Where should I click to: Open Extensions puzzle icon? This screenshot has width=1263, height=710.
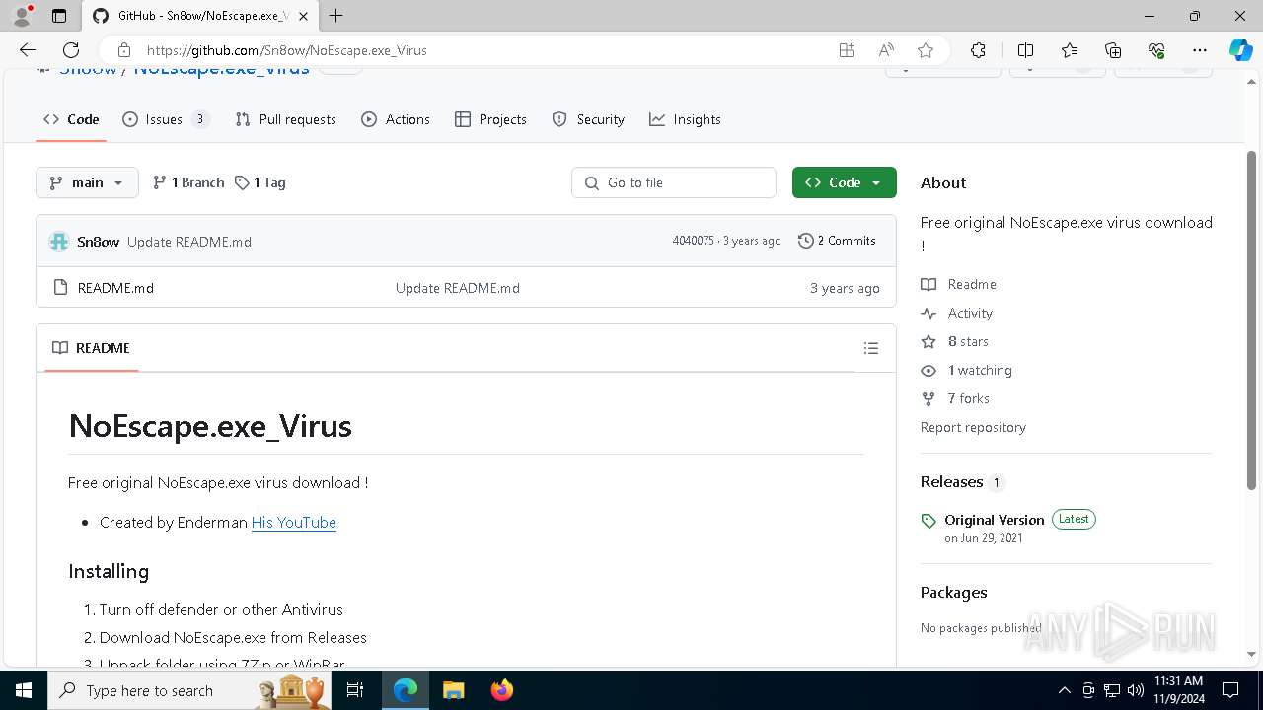pos(979,50)
